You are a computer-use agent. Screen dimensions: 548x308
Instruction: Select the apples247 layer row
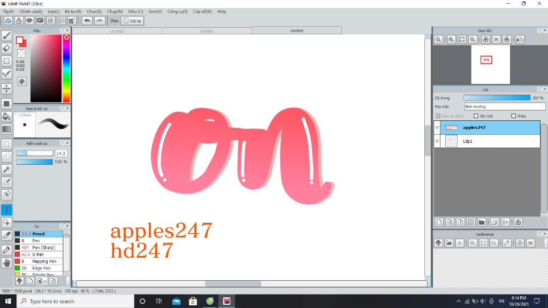[x=487, y=127]
